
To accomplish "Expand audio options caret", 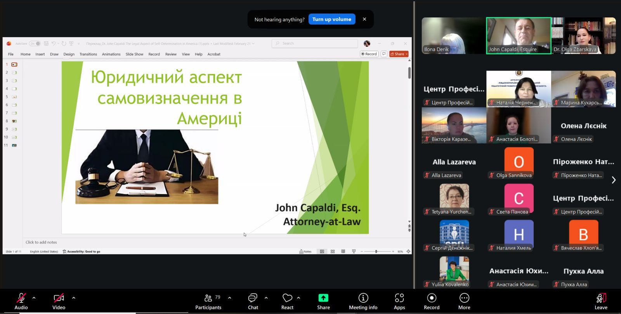I will pyautogui.click(x=34, y=298).
